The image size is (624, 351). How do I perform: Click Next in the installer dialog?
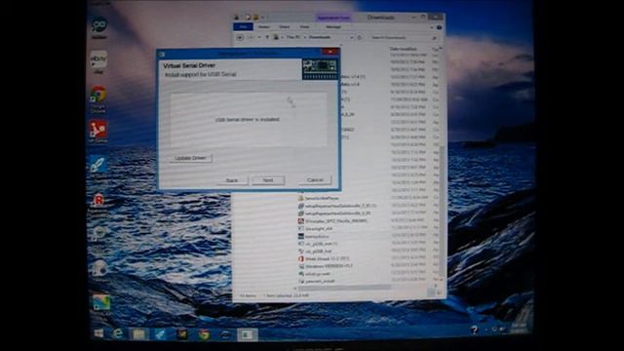pyautogui.click(x=268, y=180)
